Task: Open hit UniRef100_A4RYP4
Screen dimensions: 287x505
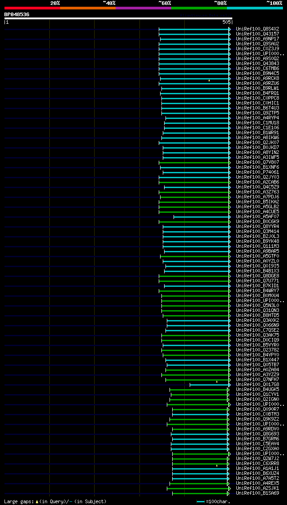Action: [x=257, y=118]
